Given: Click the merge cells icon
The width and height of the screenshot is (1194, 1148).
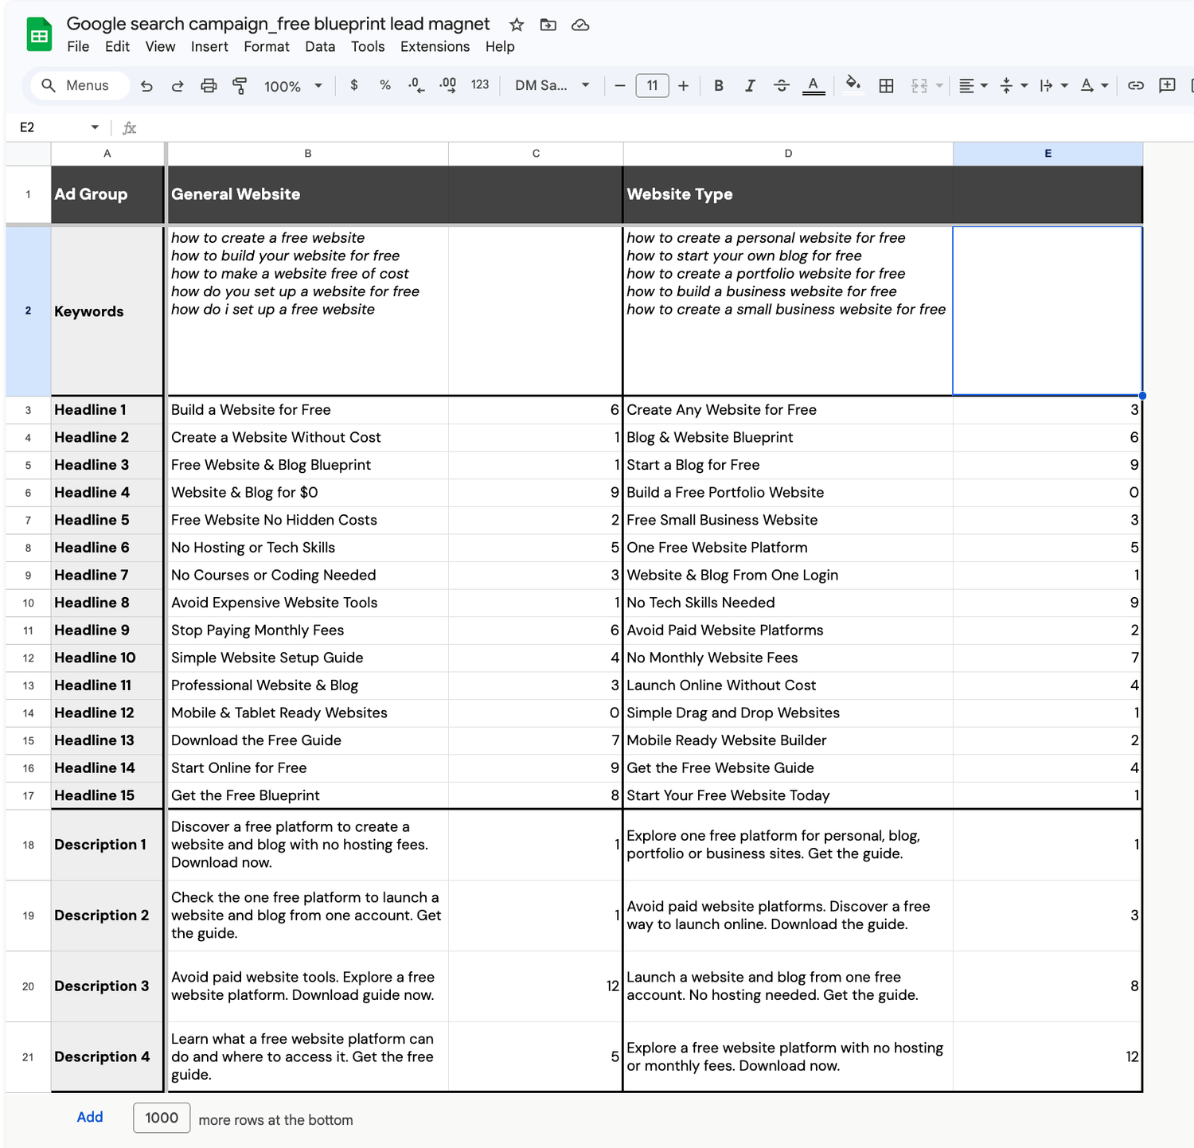Looking at the screenshot, I should click(919, 86).
